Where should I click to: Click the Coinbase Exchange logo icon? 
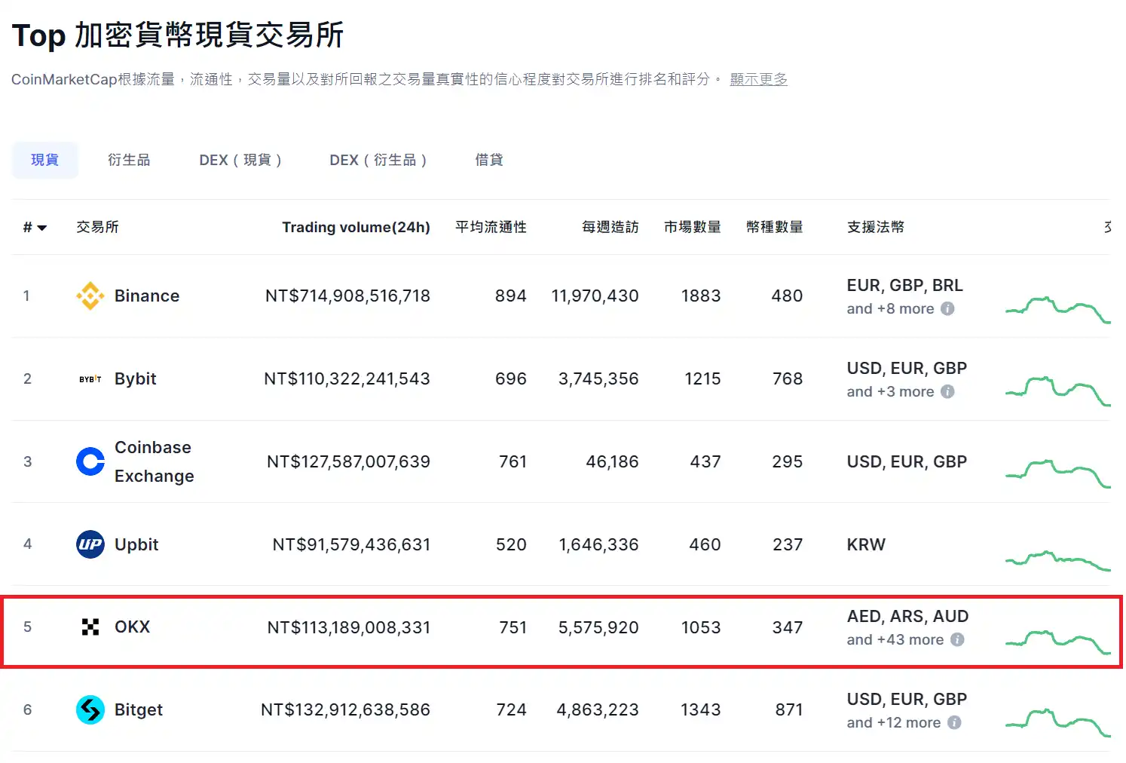tap(90, 461)
